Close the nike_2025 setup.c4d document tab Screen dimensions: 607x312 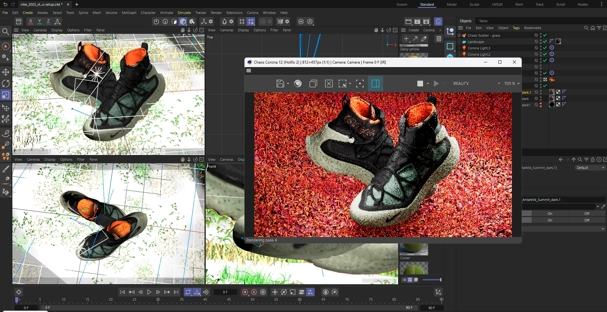click(68, 4)
